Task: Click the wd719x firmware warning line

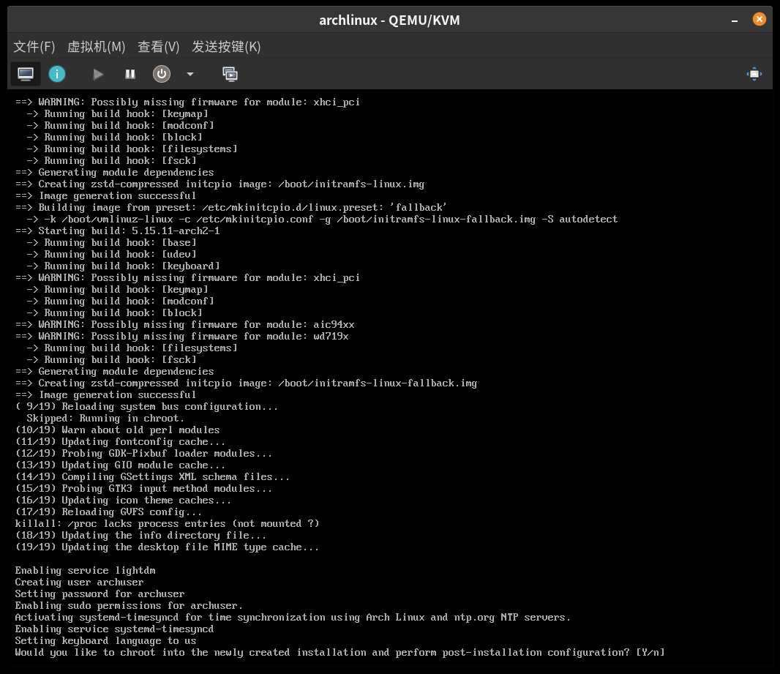Action: (x=181, y=336)
